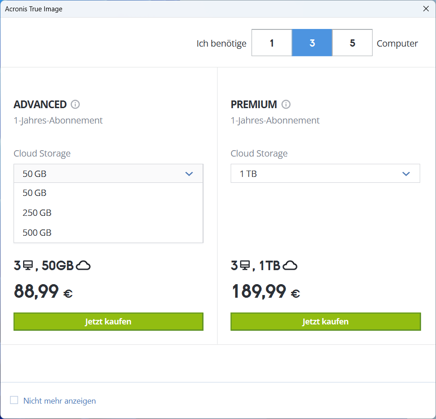This screenshot has height=419, width=436.
Task: Click the 'Nicht mehr anzeigen' label
Action: (59, 400)
